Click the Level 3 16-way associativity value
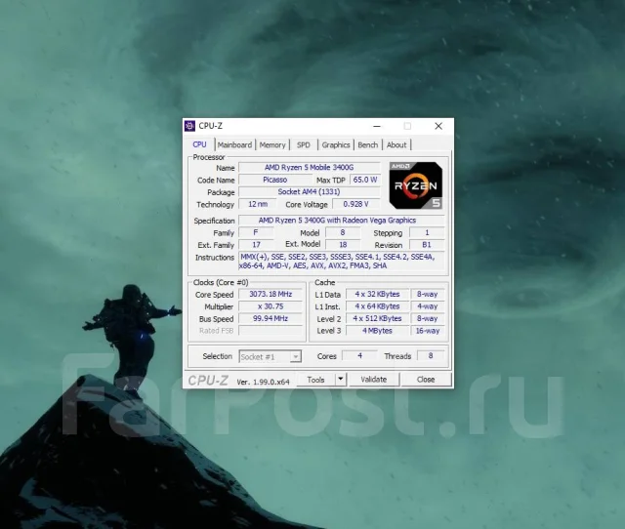Image resolution: width=625 pixels, height=529 pixels. pyautogui.click(x=428, y=331)
